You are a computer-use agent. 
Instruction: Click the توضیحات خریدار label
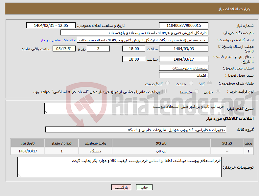point(238,167)
